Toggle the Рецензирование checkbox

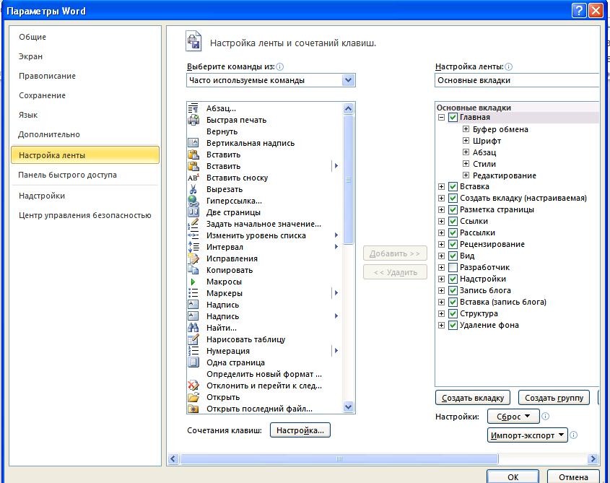pos(453,244)
